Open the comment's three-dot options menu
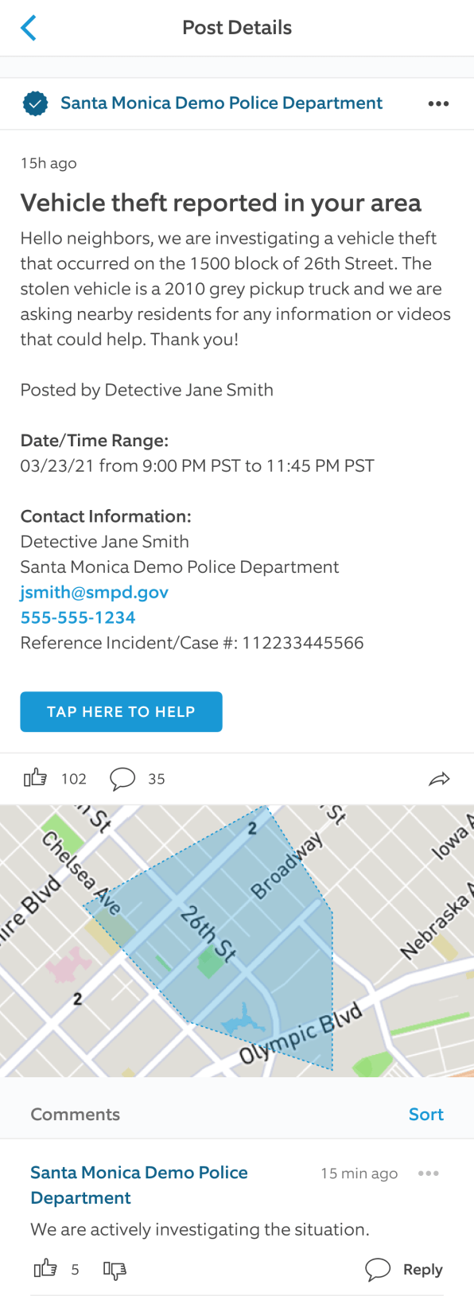Screen dimensions: 474x1296 [429, 1173]
